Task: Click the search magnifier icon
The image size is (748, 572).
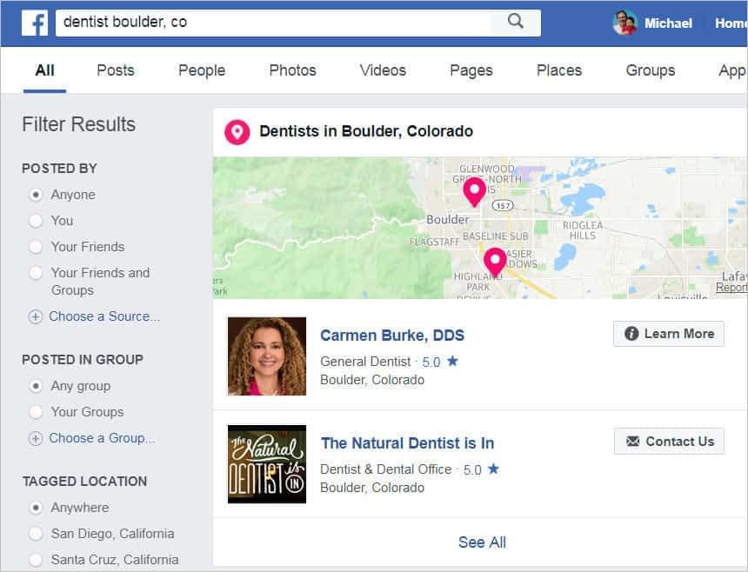Action: pos(515,22)
